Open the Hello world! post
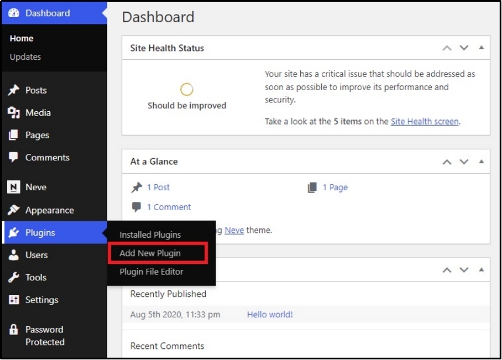This screenshot has width=502, height=360. click(270, 314)
